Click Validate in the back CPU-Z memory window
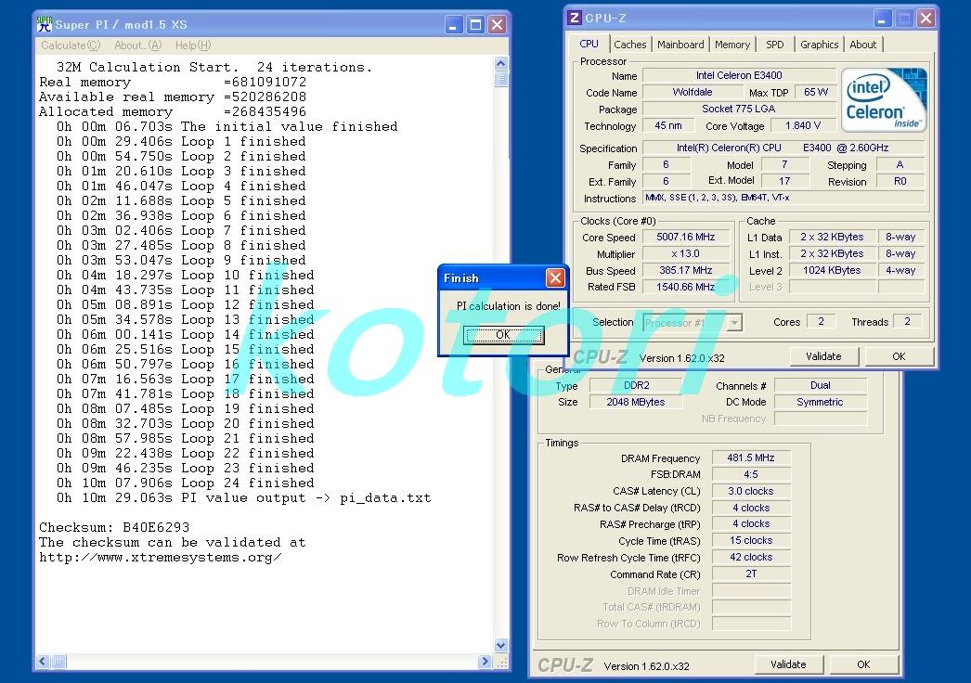The width and height of the screenshot is (971, 683). pyautogui.click(x=788, y=664)
